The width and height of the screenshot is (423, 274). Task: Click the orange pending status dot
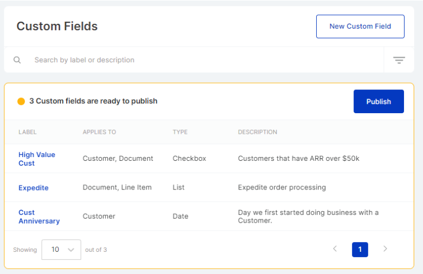pos(21,101)
